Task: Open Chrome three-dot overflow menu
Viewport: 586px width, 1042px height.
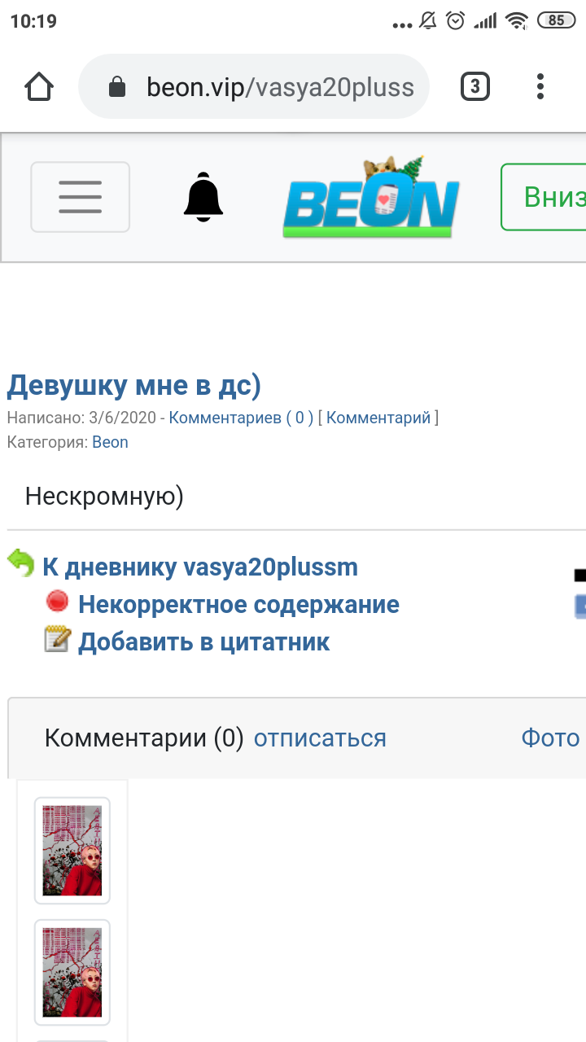Action: (540, 86)
